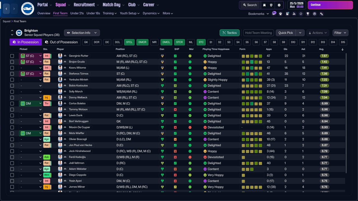
Task: Click the globe icon in top bar
Action: tap(271, 5)
